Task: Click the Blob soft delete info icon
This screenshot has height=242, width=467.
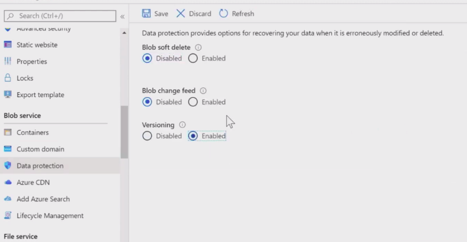Action: [199, 47]
